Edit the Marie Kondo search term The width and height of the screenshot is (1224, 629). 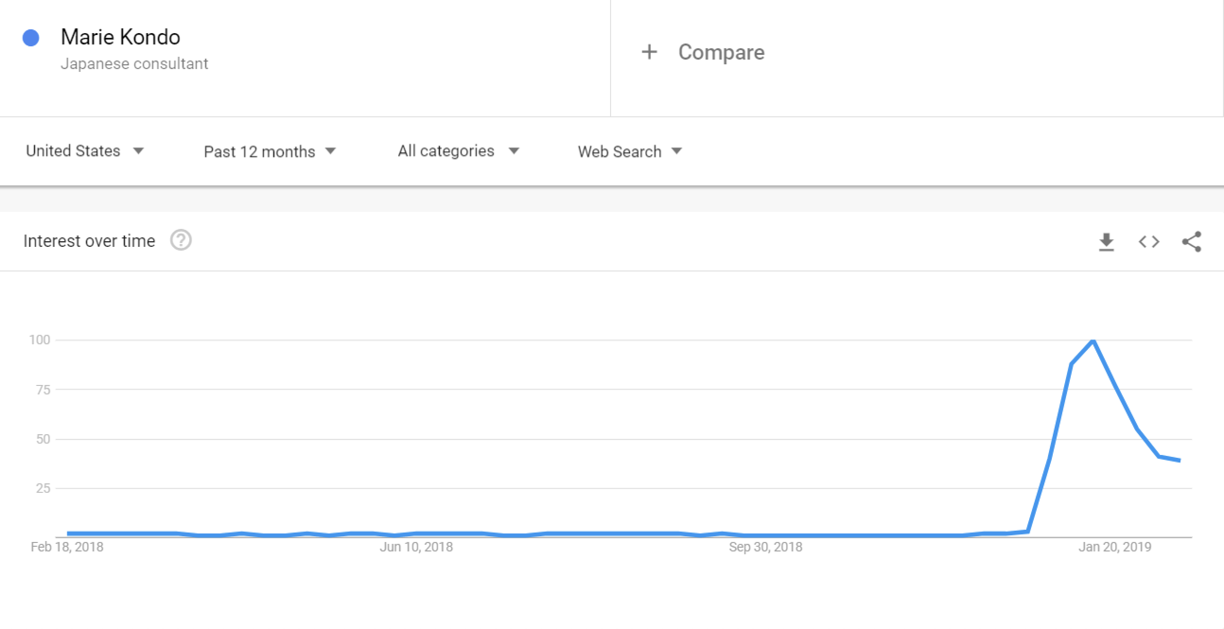point(121,37)
